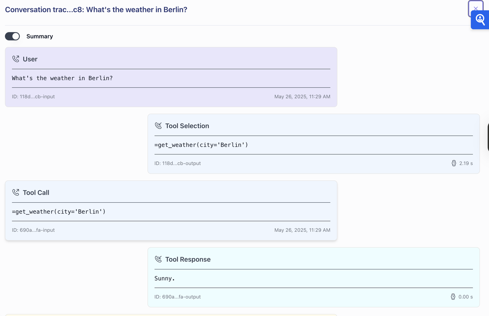489x316 pixels.
Task: Click the "Sunny." response text
Action: tap(165, 279)
